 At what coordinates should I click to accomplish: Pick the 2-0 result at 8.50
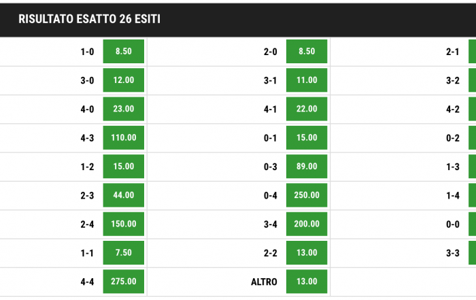point(307,51)
